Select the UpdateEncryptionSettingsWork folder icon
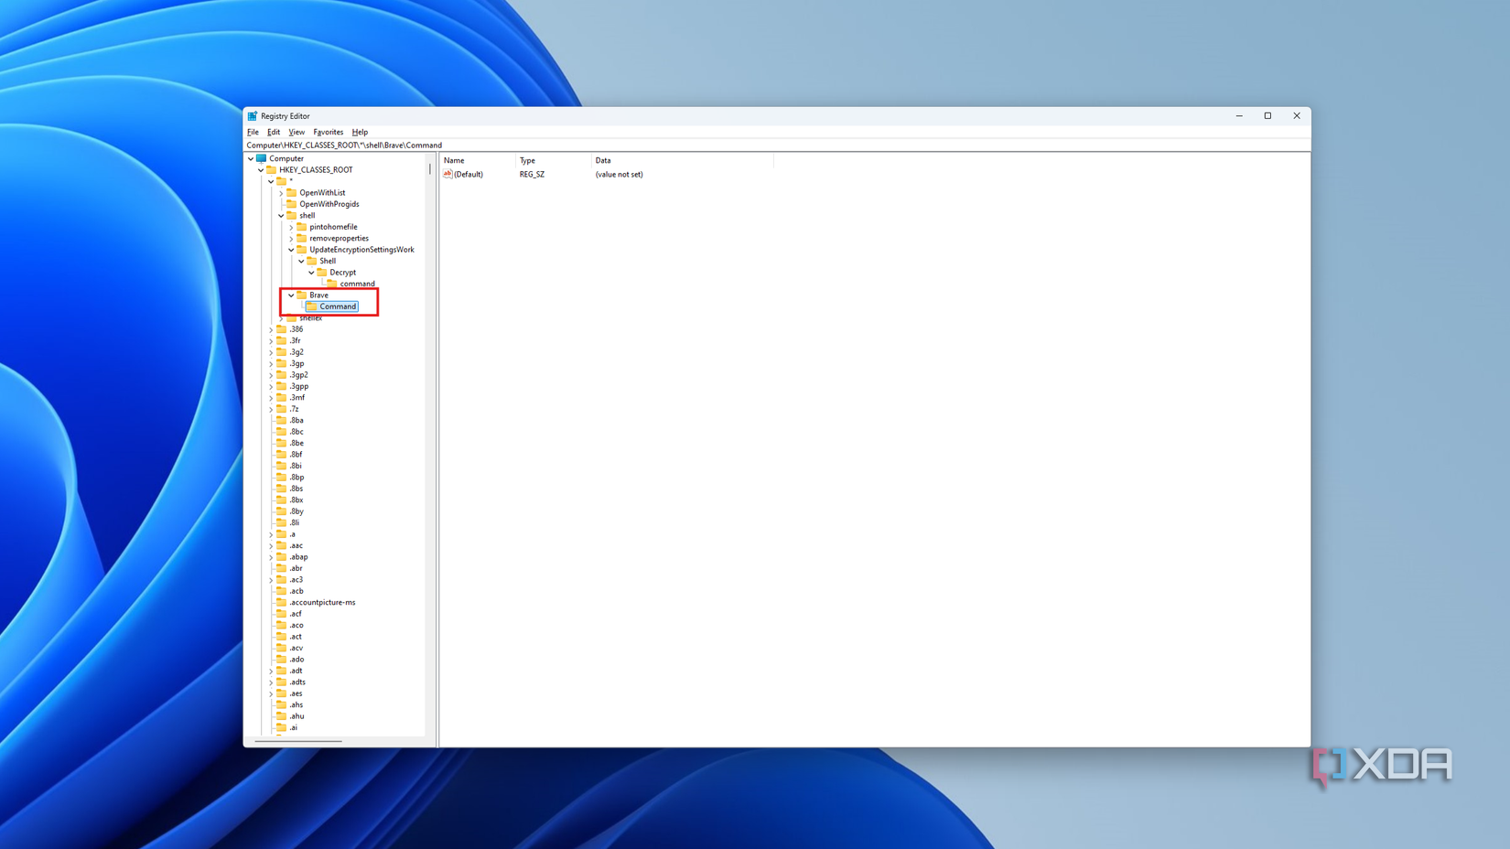 pos(303,249)
